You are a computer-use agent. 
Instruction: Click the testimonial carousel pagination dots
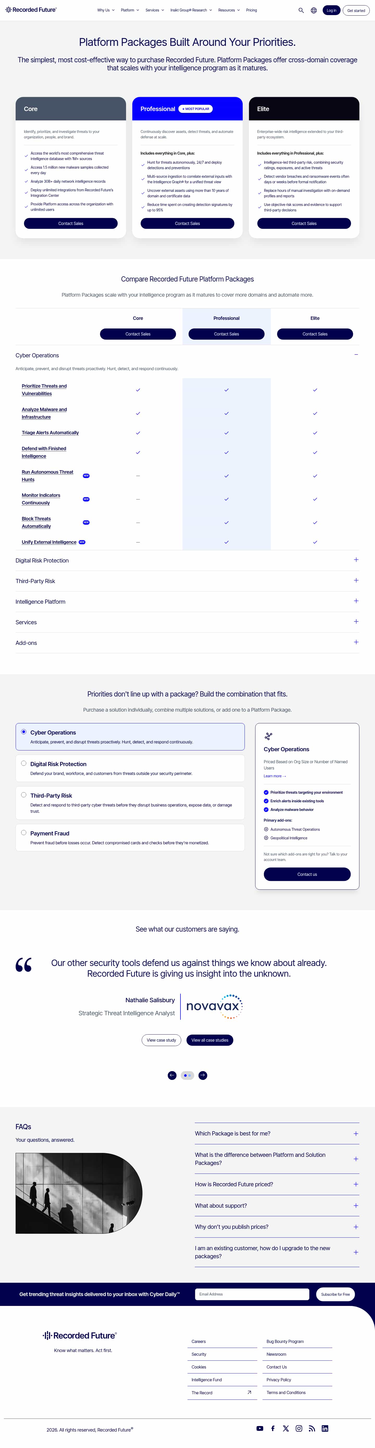(x=187, y=1075)
